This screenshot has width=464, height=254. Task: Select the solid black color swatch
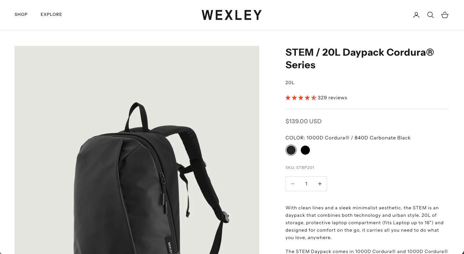pyautogui.click(x=305, y=150)
